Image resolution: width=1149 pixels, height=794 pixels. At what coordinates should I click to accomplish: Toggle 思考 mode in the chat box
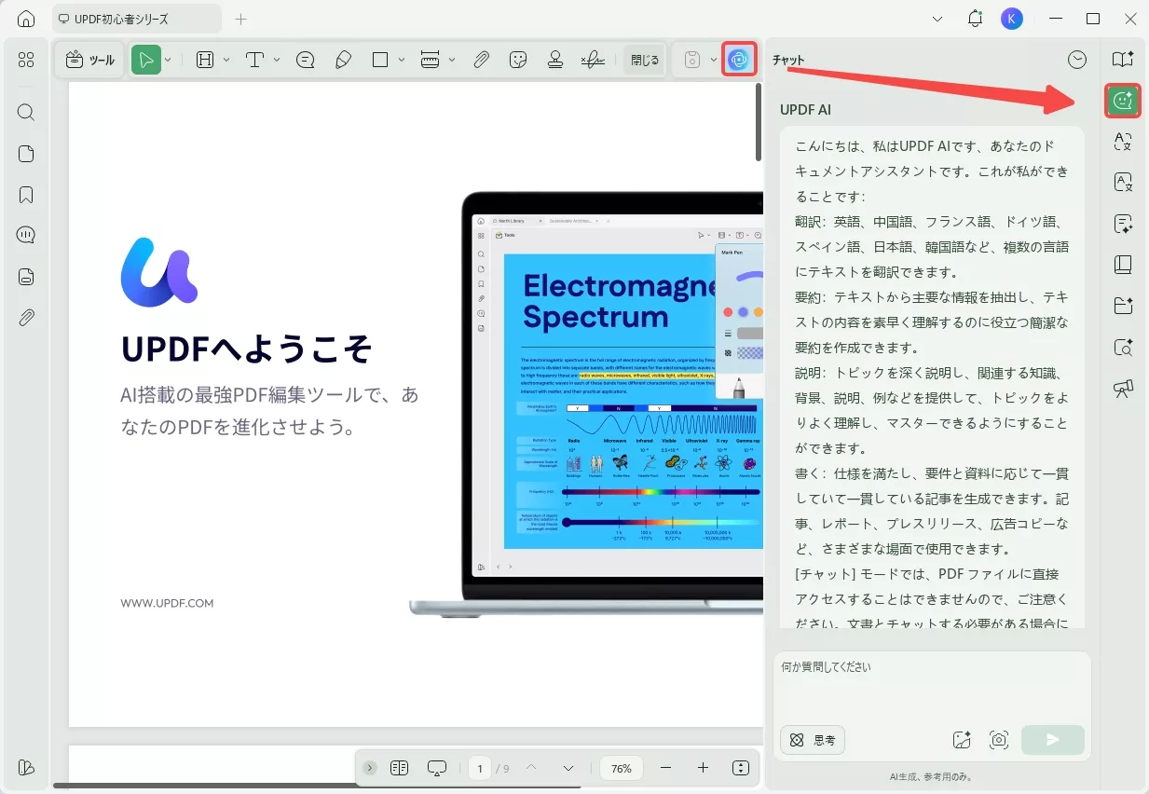tap(812, 739)
